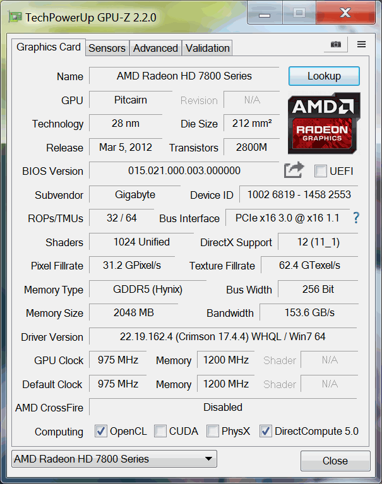The height and width of the screenshot is (484, 382).
Task: Click the Close button at the bottom
Action: click(x=335, y=461)
